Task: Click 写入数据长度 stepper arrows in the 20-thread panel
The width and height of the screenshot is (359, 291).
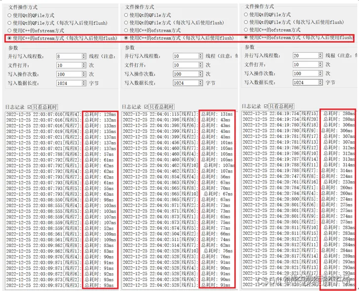Action: [x=320, y=82]
